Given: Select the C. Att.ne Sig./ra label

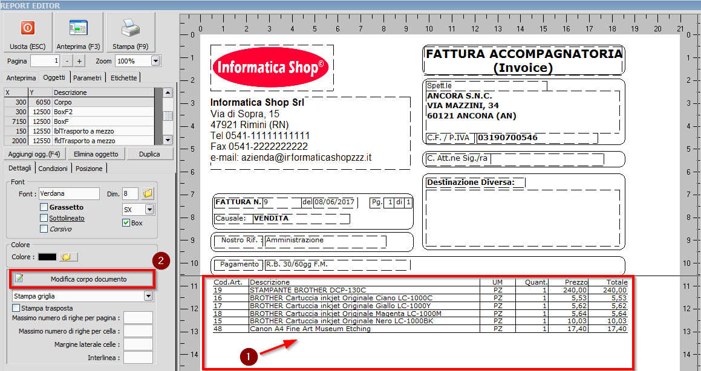Looking at the screenshot, I should pos(458,158).
